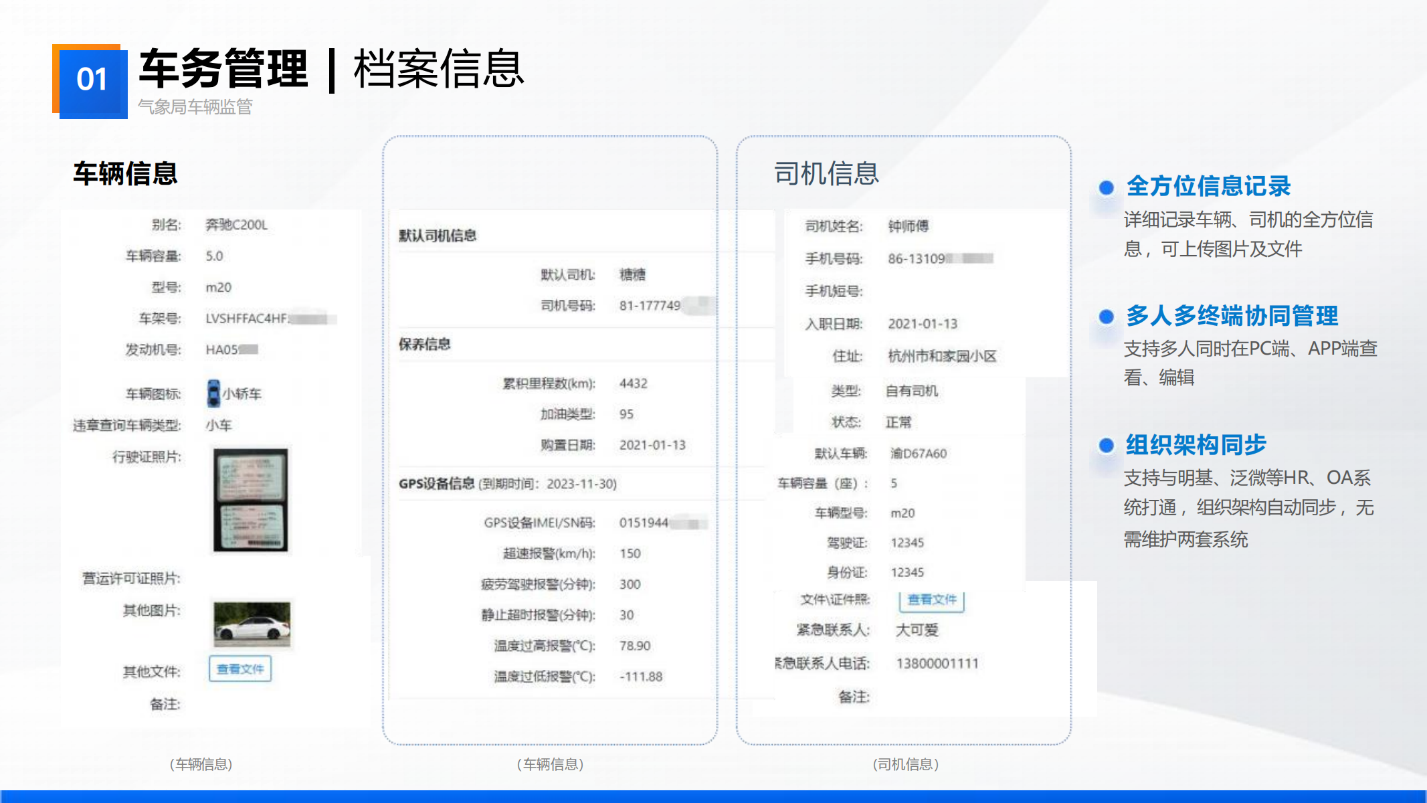Click the emergency contact number 13800001111
Viewport: 1427px width, 803px height.
937,663
